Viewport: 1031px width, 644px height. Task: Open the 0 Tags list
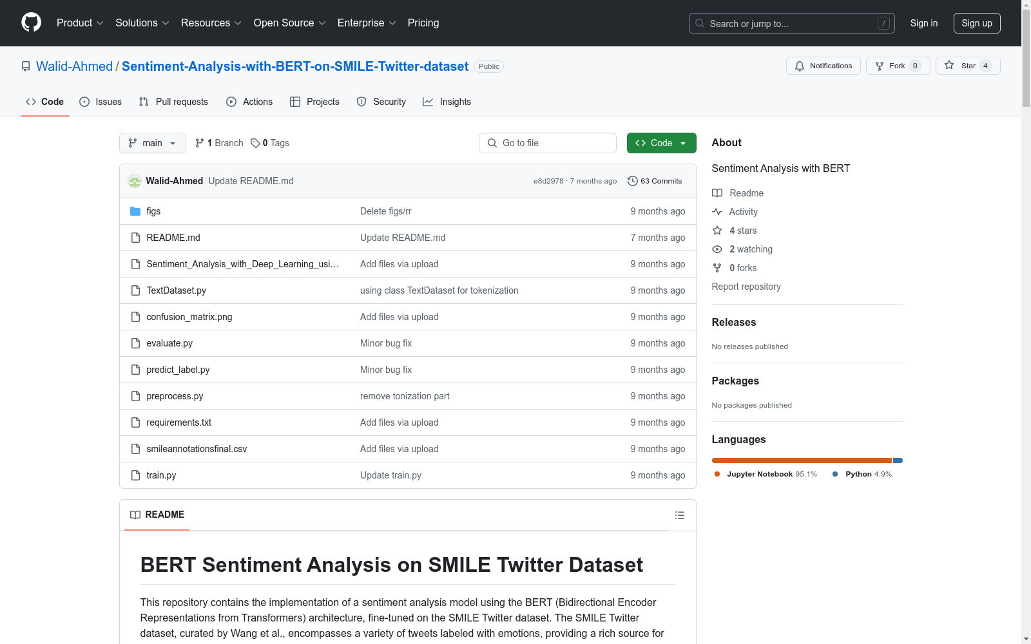click(x=270, y=143)
